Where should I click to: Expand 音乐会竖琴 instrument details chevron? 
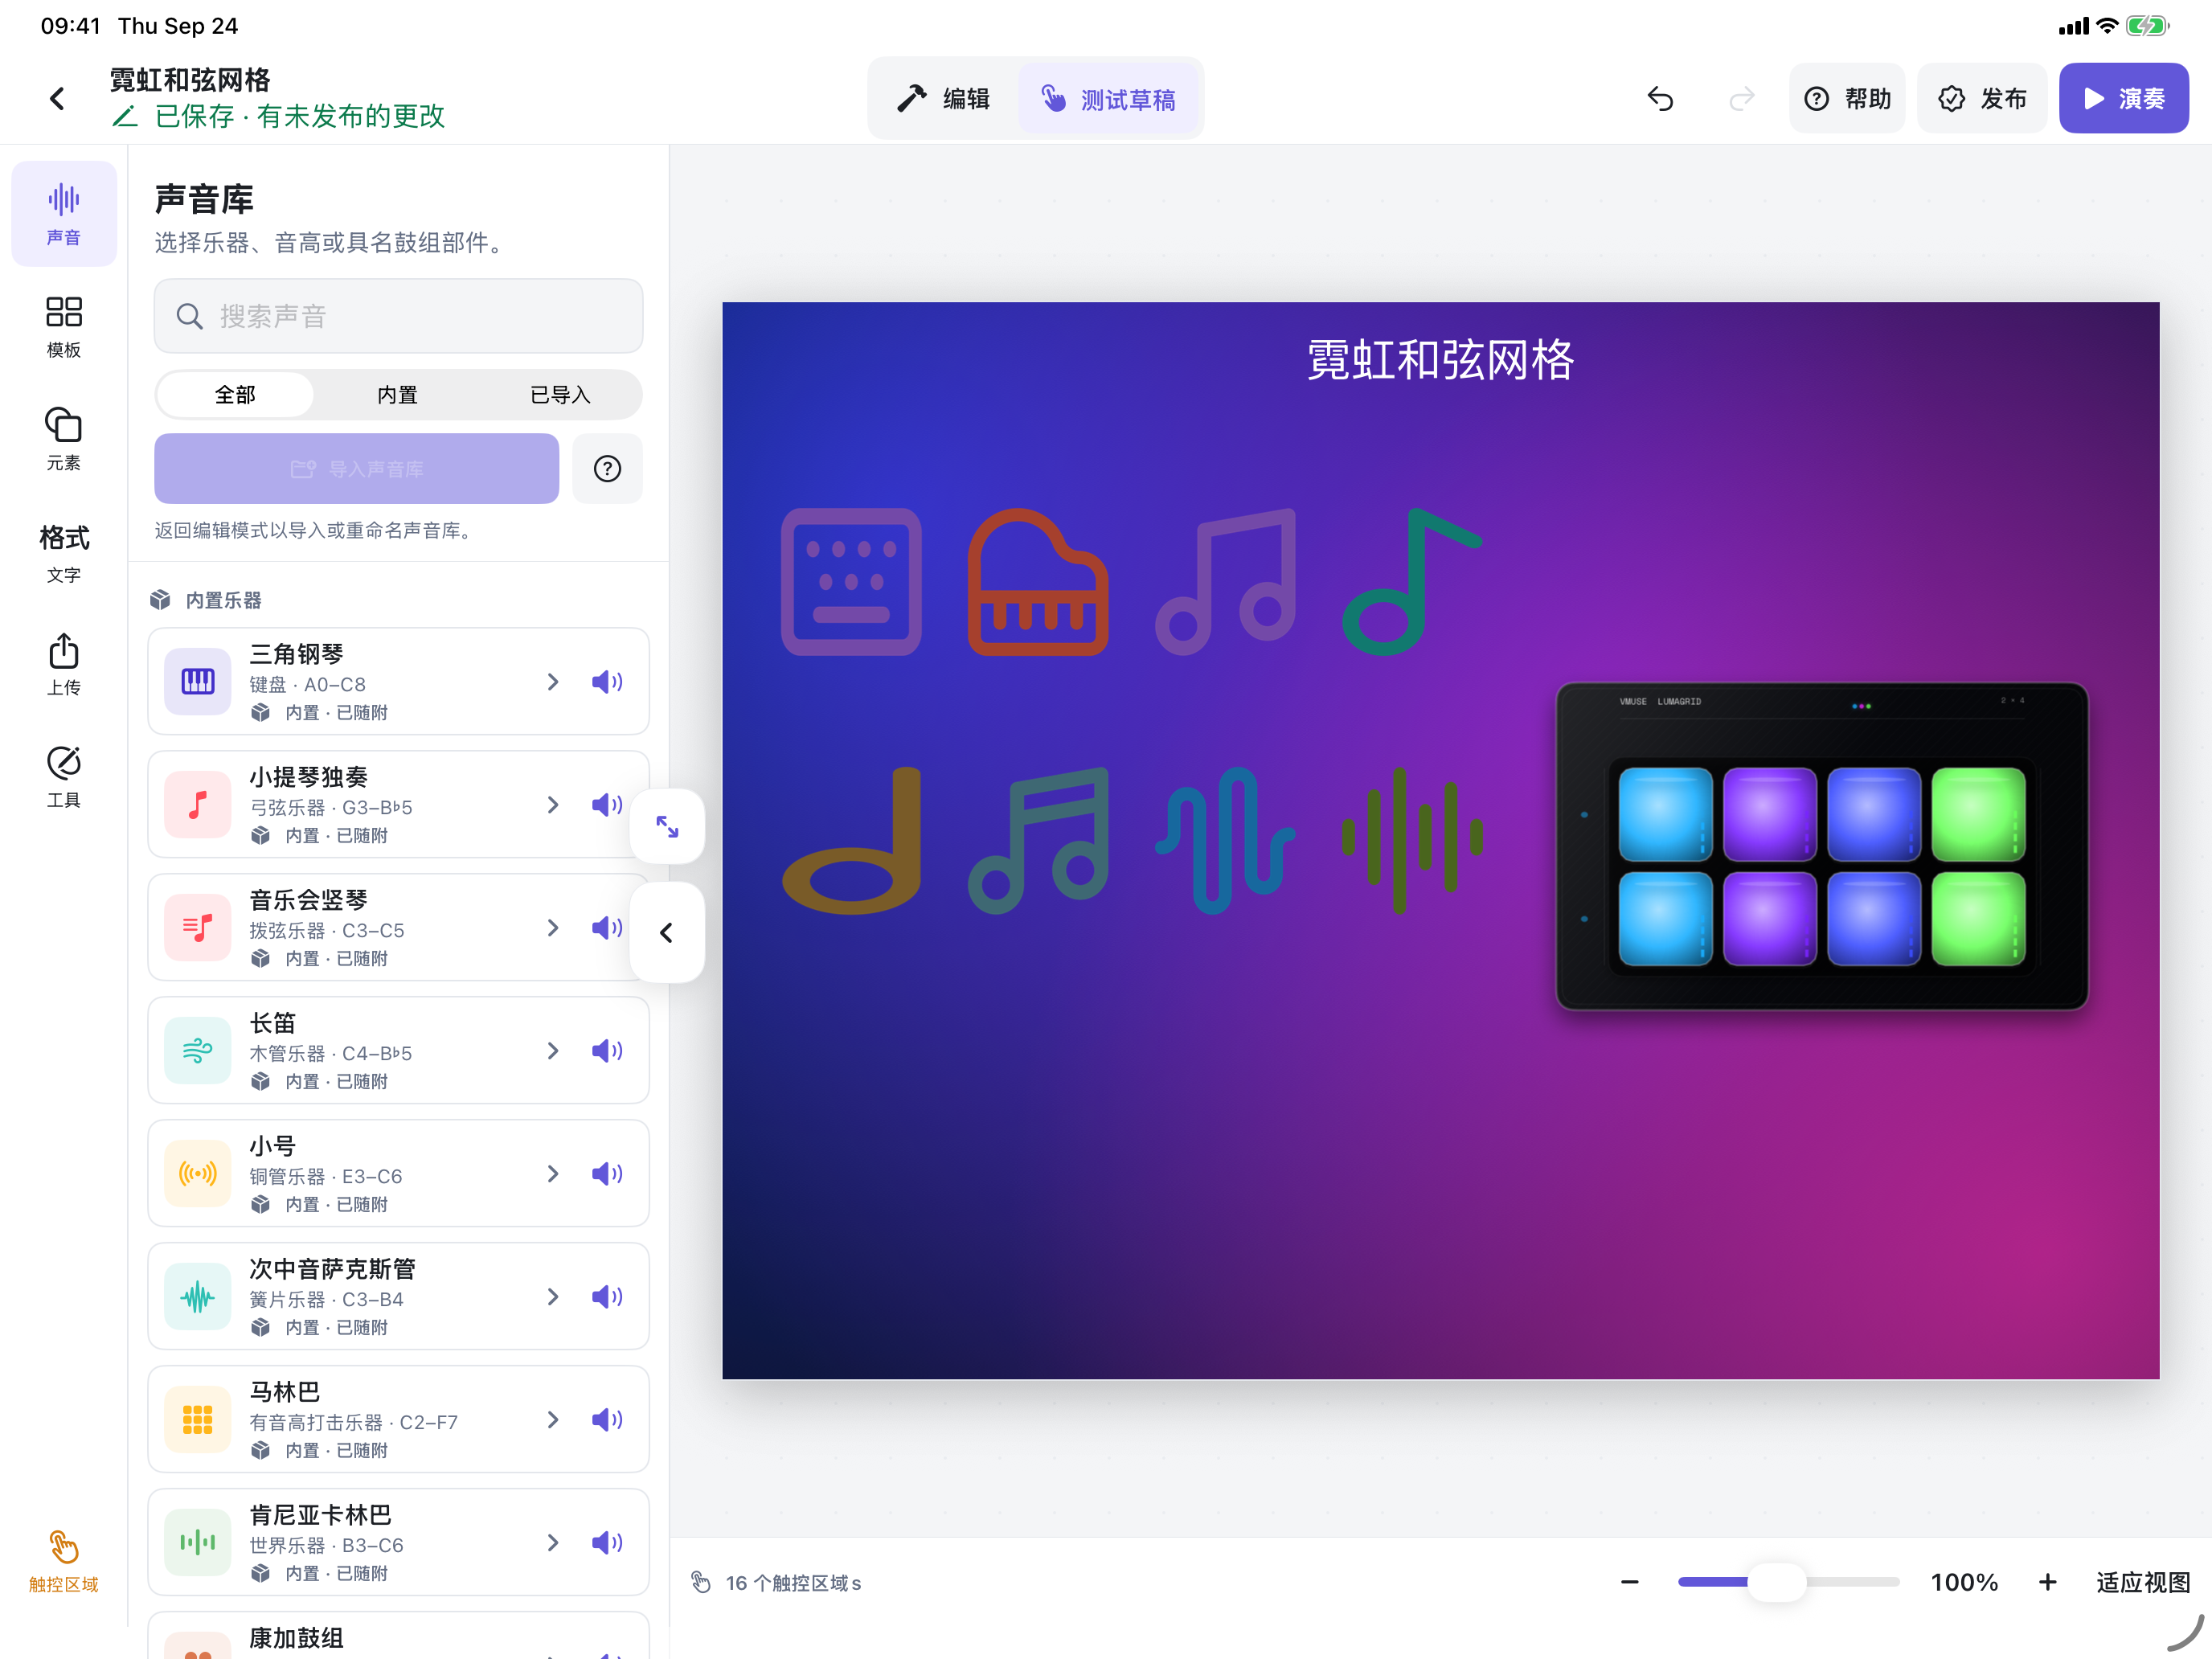tap(553, 928)
